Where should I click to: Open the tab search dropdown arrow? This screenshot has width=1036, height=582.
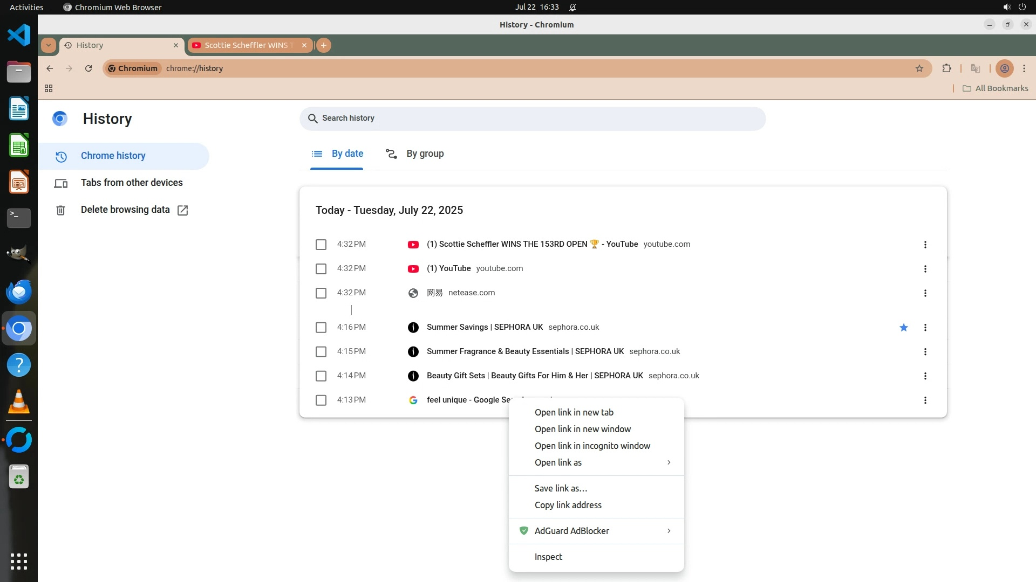point(49,45)
